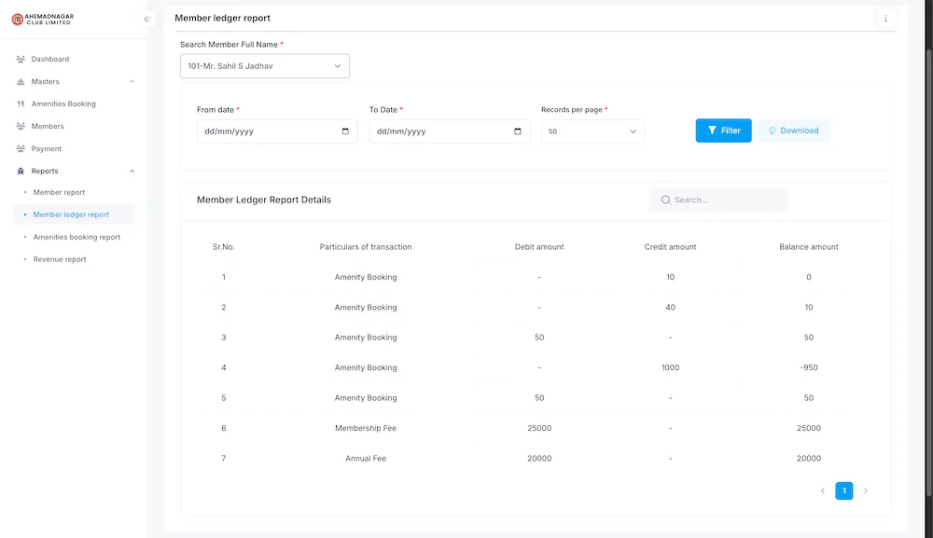Image resolution: width=933 pixels, height=538 pixels.
Task: Click the Members people icon
Action: 21,126
